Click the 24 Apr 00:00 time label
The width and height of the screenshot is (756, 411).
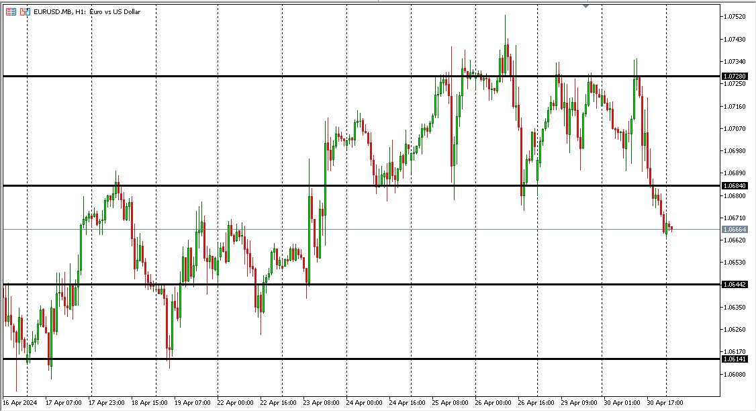tap(364, 402)
